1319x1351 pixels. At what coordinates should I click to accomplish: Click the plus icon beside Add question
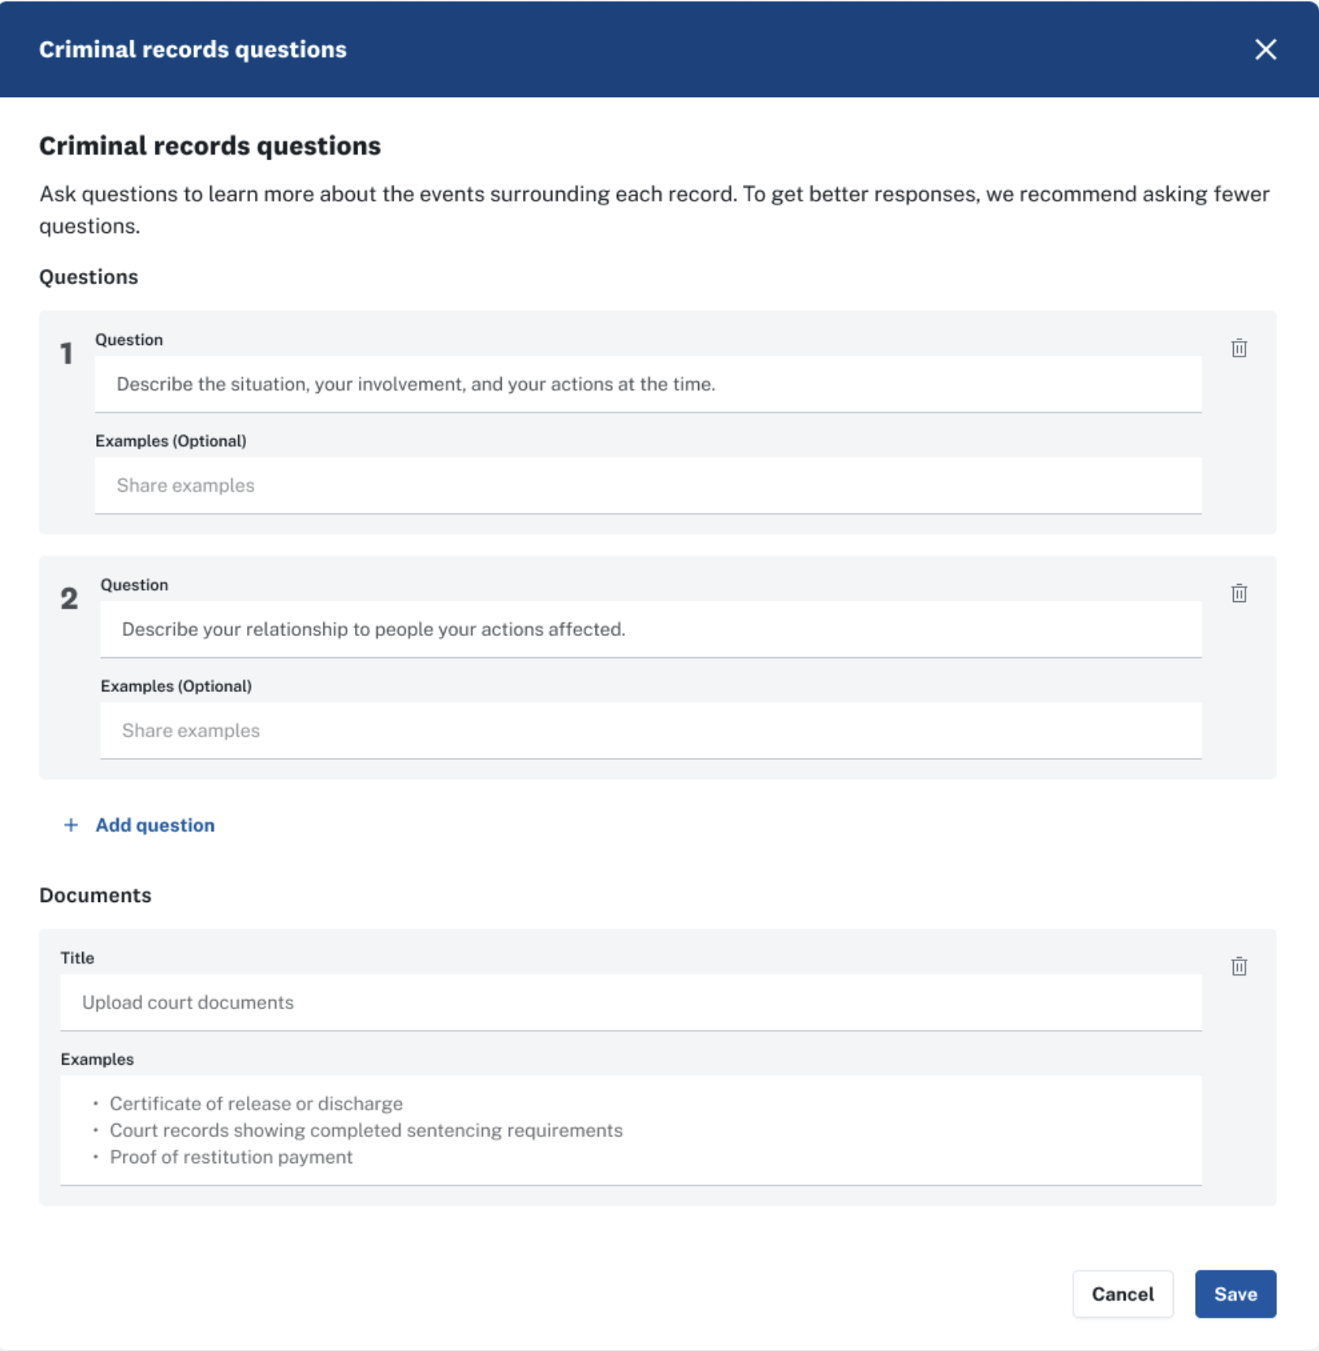[x=71, y=825]
